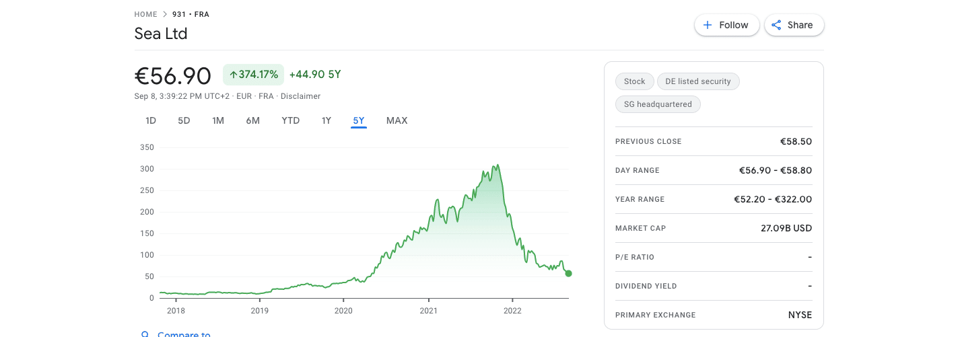Show MAX history chart
958x337 pixels.
(397, 120)
